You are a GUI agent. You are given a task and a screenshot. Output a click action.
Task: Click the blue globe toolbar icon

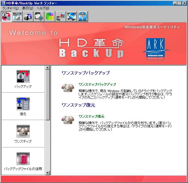[x=83, y=17]
